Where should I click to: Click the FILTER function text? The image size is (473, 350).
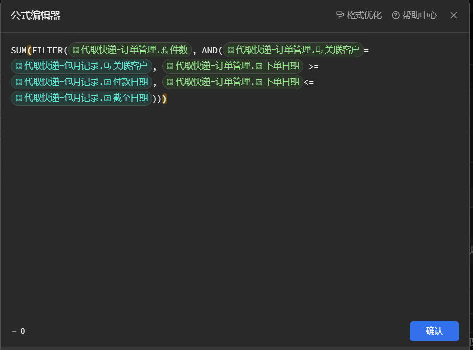47,50
